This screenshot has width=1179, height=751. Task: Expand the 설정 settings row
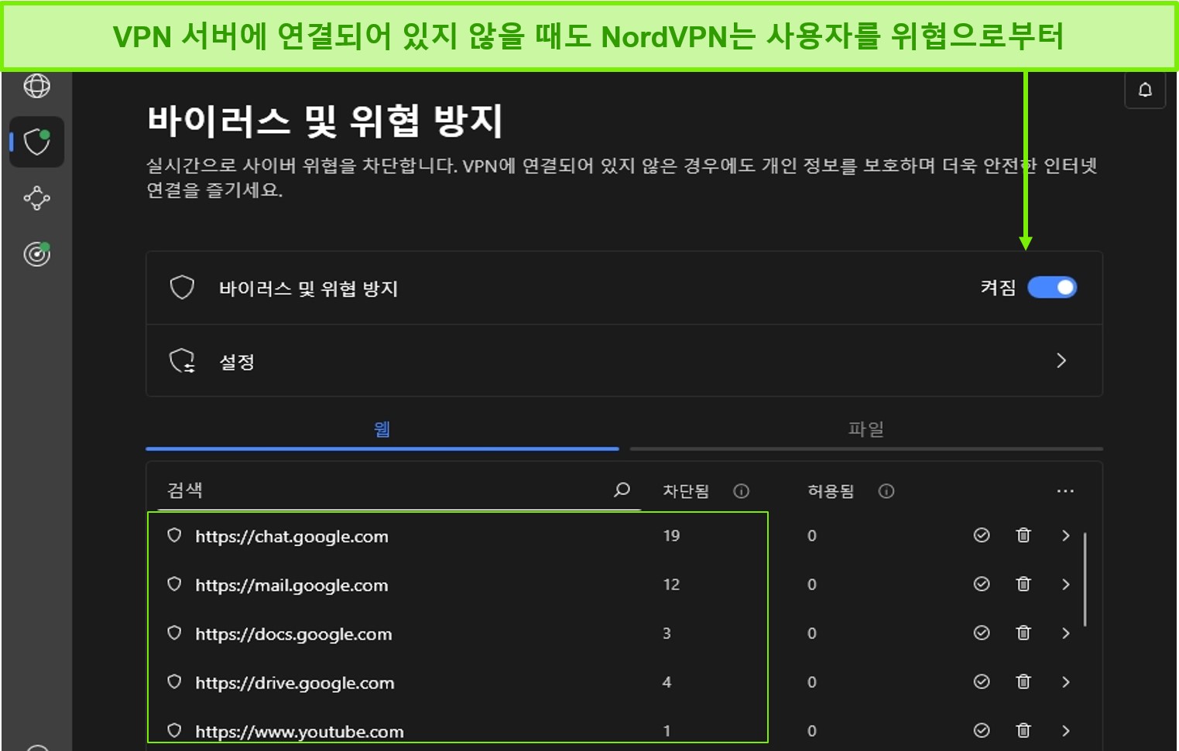[x=1061, y=360]
